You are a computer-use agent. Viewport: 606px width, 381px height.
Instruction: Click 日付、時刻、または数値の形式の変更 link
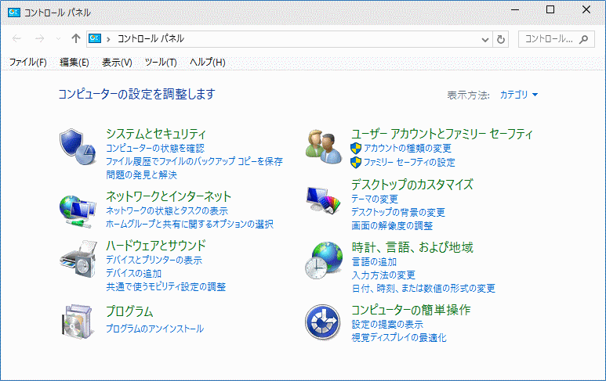pyautogui.click(x=423, y=289)
